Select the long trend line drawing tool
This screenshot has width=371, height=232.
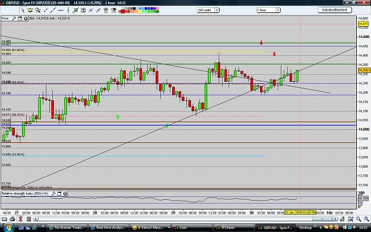(x=53, y=10)
